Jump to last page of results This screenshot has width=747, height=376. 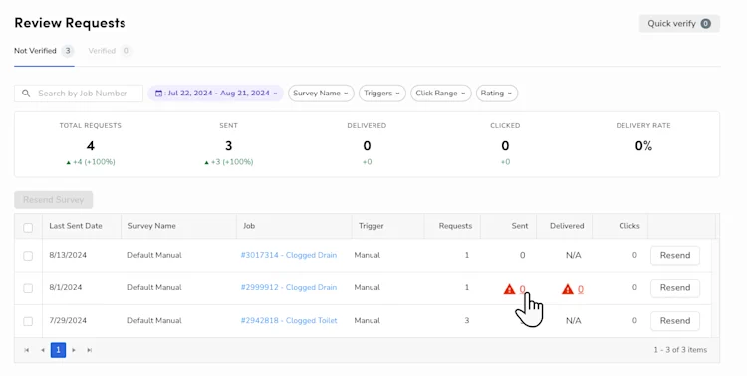[x=89, y=350]
